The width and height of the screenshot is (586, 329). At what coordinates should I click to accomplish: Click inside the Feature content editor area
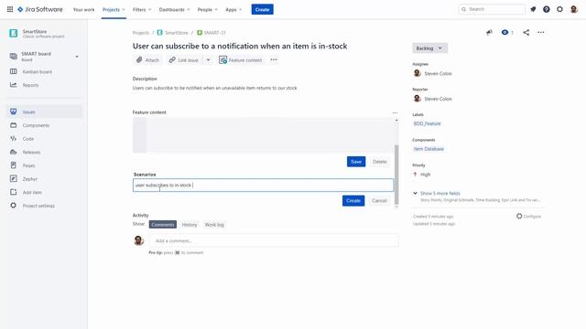point(263,135)
